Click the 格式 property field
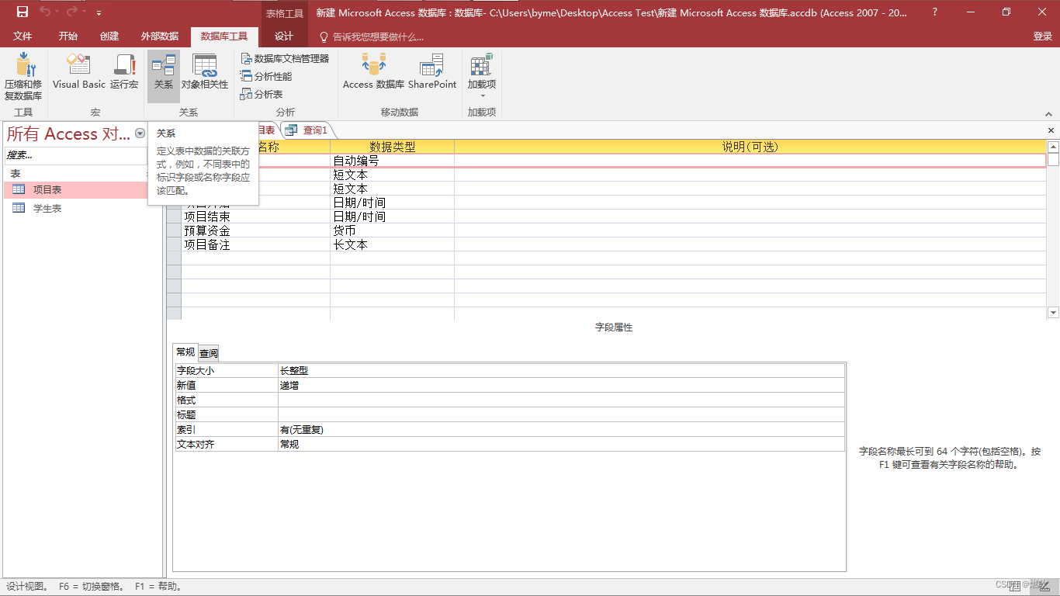 pyautogui.click(x=561, y=400)
